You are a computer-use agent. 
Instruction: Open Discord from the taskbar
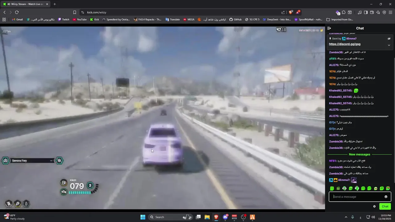[x=225, y=217]
